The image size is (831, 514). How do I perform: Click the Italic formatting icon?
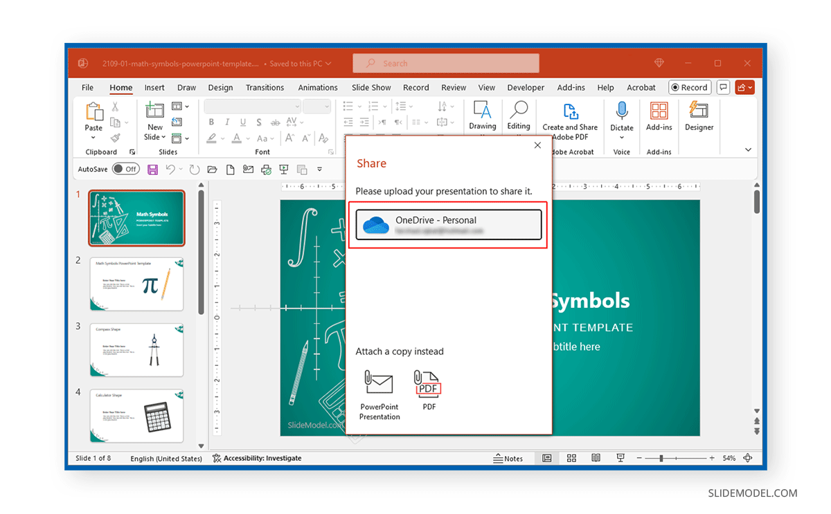tap(229, 122)
